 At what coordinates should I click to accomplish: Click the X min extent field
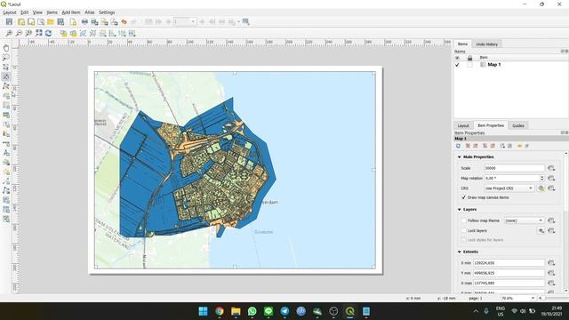pyautogui.click(x=509, y=263)
